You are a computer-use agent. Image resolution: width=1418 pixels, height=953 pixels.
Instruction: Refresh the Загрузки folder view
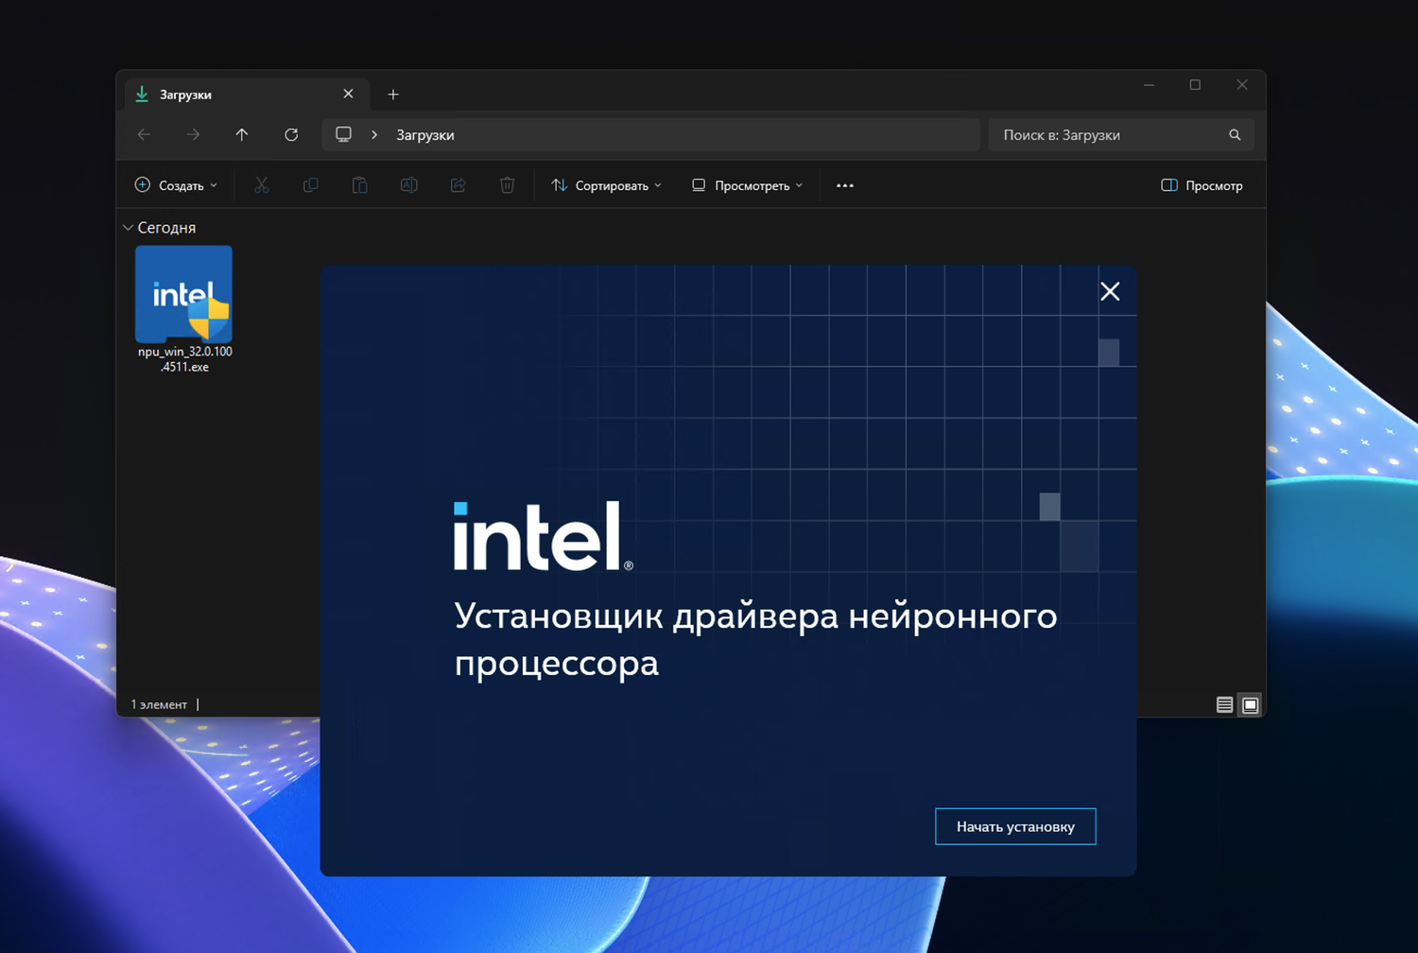pos(291,134)
